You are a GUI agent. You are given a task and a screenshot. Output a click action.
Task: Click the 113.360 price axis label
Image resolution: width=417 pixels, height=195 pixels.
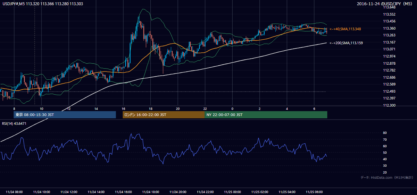pyautogui.click(x=389, y=28)
